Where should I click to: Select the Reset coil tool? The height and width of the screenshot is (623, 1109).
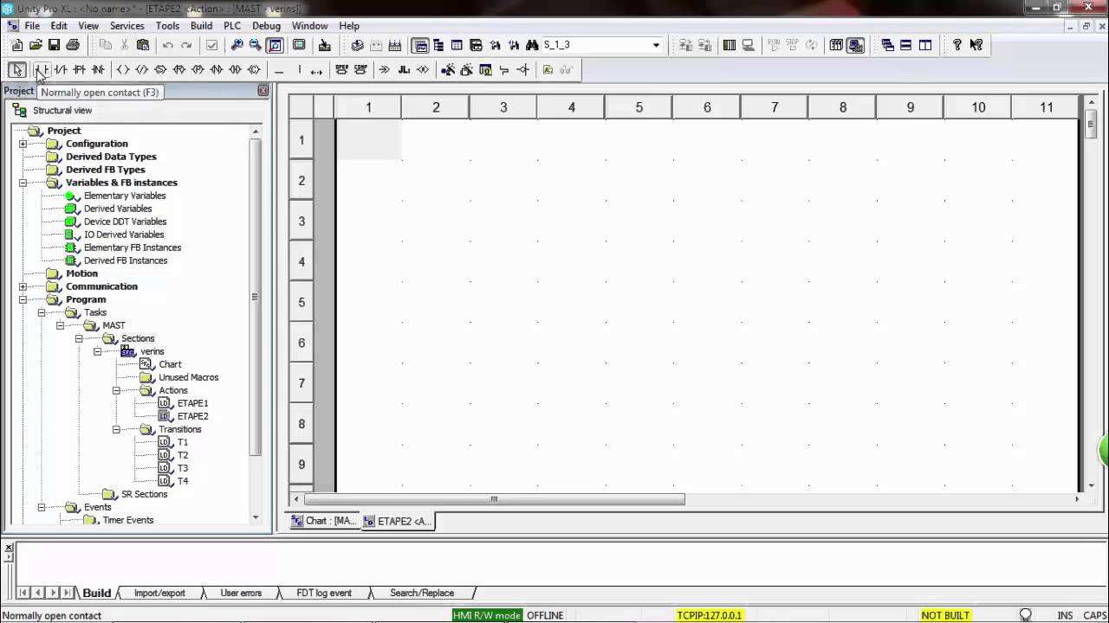click(x=178, y=70)
